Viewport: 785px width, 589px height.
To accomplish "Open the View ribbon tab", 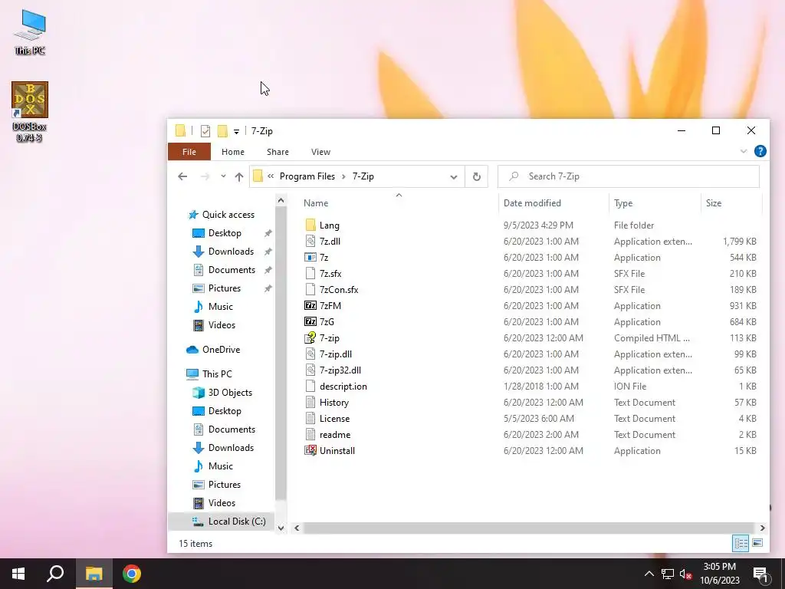I will [x=320, y=152].
